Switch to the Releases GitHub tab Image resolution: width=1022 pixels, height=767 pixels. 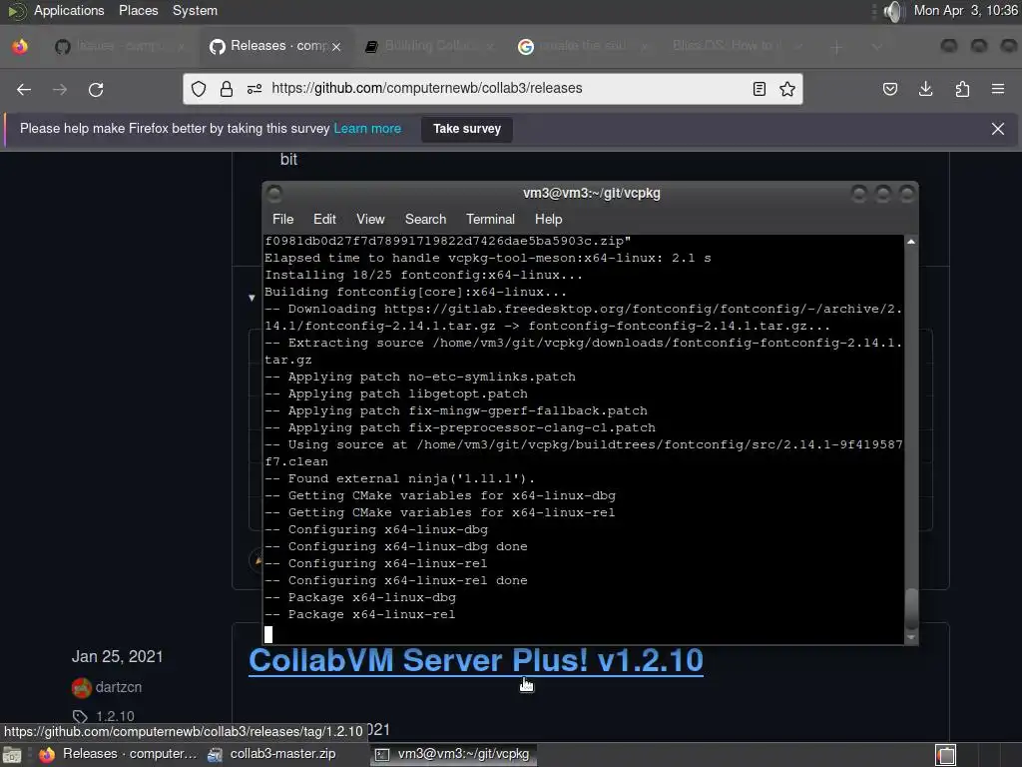[x=277, y=46]
